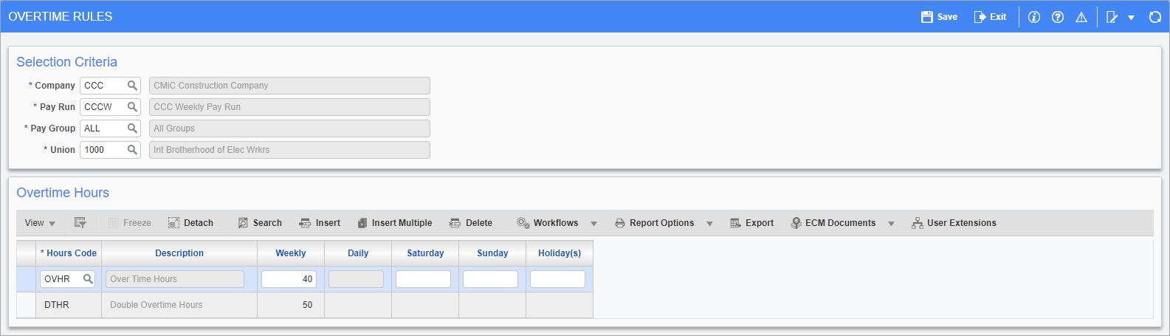Screen dimensions: 1170x336
Task: Exit the Overtime Rules screen
Action: click(990, 17)
